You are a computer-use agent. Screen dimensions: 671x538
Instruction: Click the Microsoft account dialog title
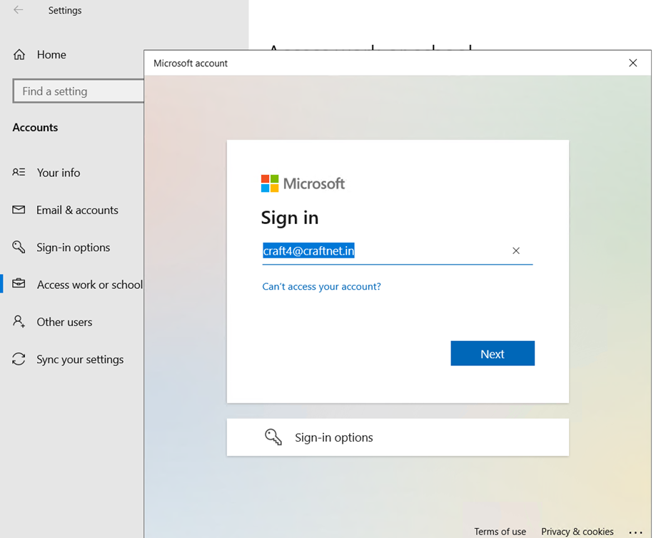point(191,64)
